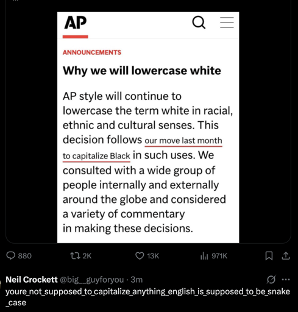Click the ANNOUNCEMENTS category label
The height and width of the screenshot is (312, 298).
(92, 52)
